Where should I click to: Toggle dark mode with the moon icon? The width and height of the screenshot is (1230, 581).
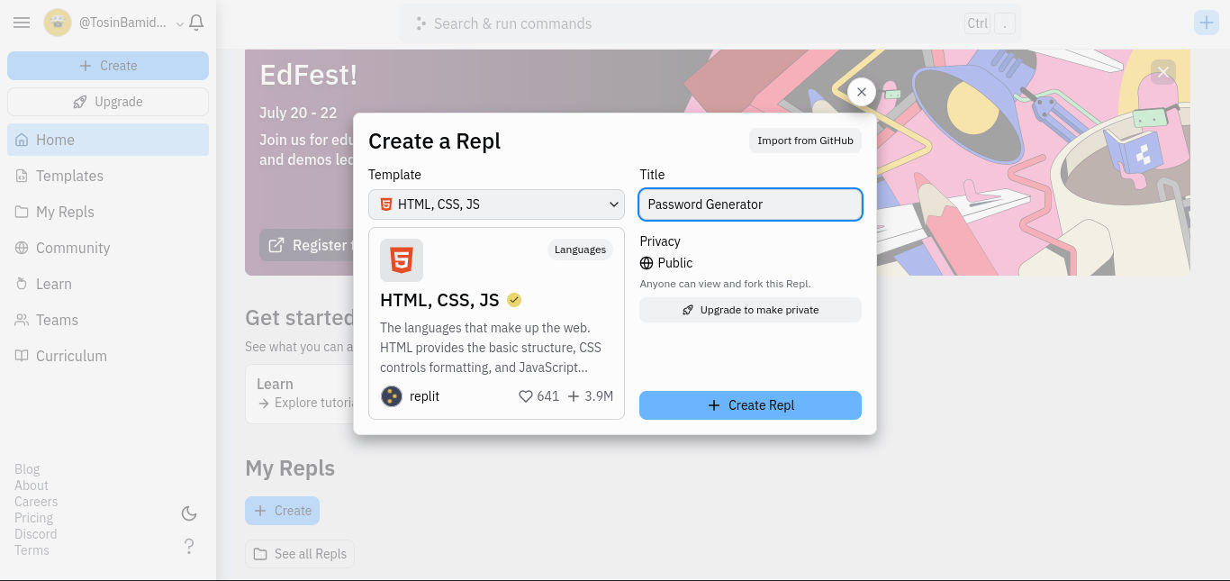click(x=189, y=513)
